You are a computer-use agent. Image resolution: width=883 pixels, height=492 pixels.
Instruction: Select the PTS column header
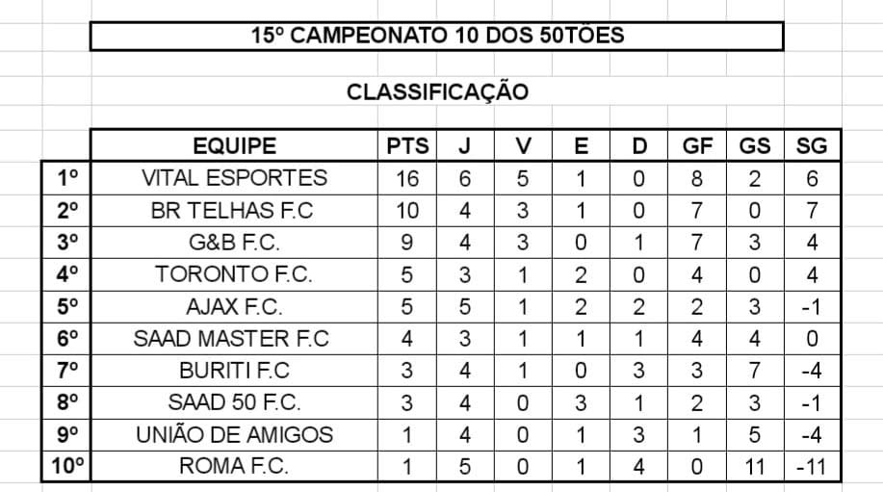coord(407,146)
